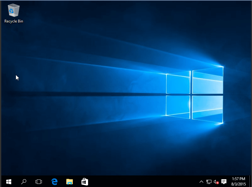Select the Recycle Bin desktop icon
The height and width of the screenshot is (187, 252).
pos(13,11)
